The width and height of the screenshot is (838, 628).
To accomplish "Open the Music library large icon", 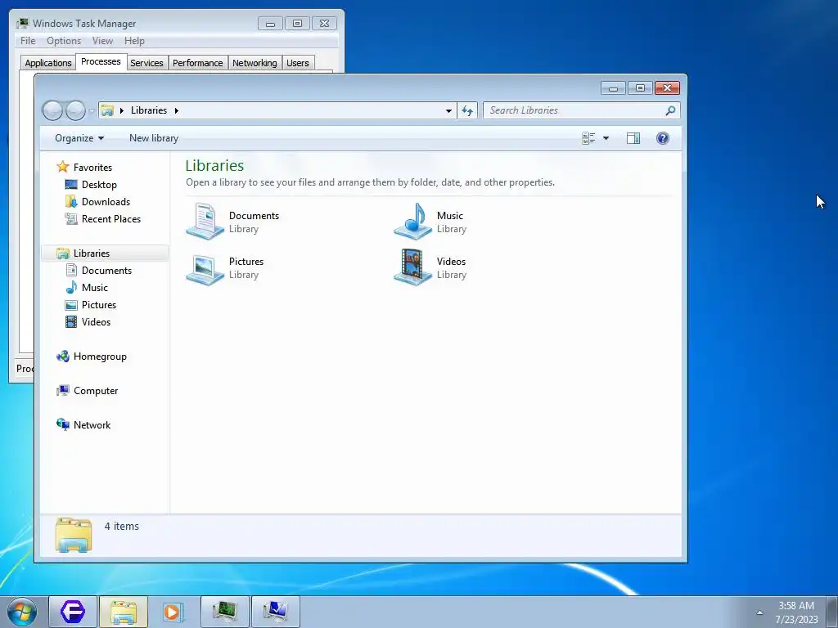I will [x=412, y=221].
